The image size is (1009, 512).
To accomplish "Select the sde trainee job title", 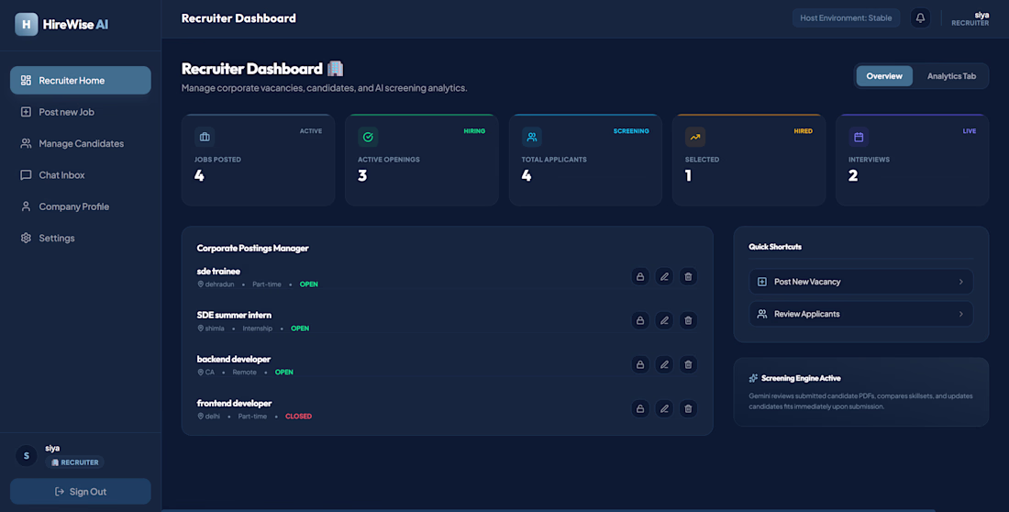I will pyautogui.click(x=218, y=271).
